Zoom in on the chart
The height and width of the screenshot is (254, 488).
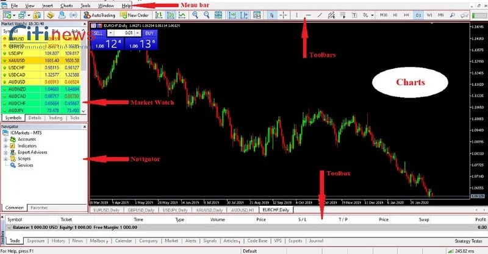(x=195, y=15)
